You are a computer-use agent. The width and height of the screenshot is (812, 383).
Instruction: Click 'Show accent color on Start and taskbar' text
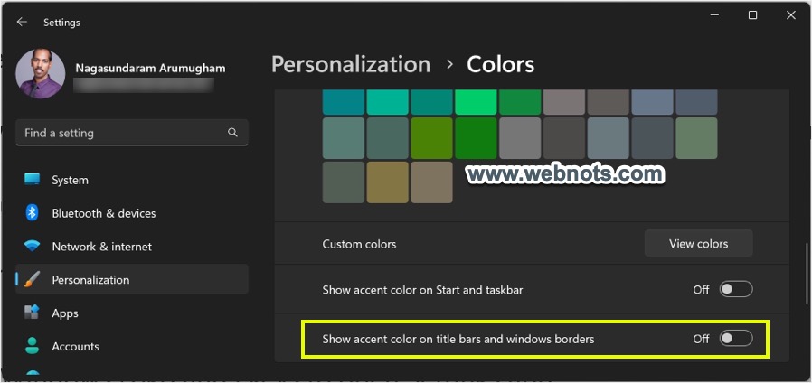click(422, 290)
